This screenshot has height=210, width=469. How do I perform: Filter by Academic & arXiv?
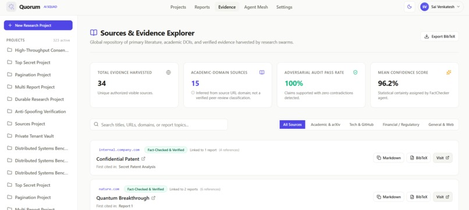[x=325, y=124]
